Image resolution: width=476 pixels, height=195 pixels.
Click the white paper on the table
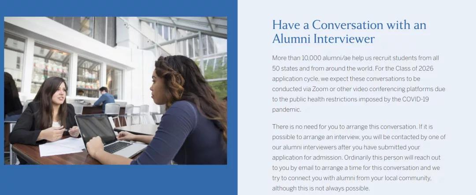pyautogui.click(x=62, y=147)
